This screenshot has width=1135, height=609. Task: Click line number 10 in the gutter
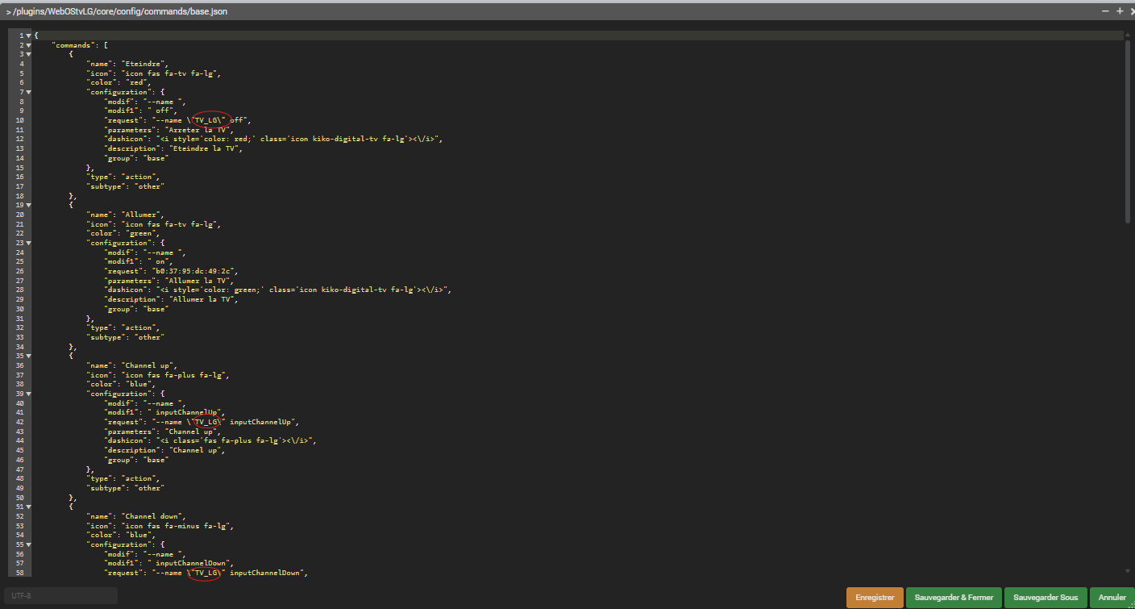pos(20,120)
